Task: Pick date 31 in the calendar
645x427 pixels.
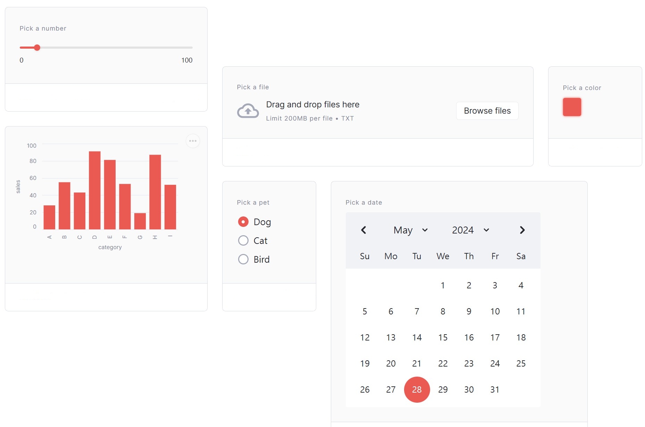Action: [x=495, y=390]
